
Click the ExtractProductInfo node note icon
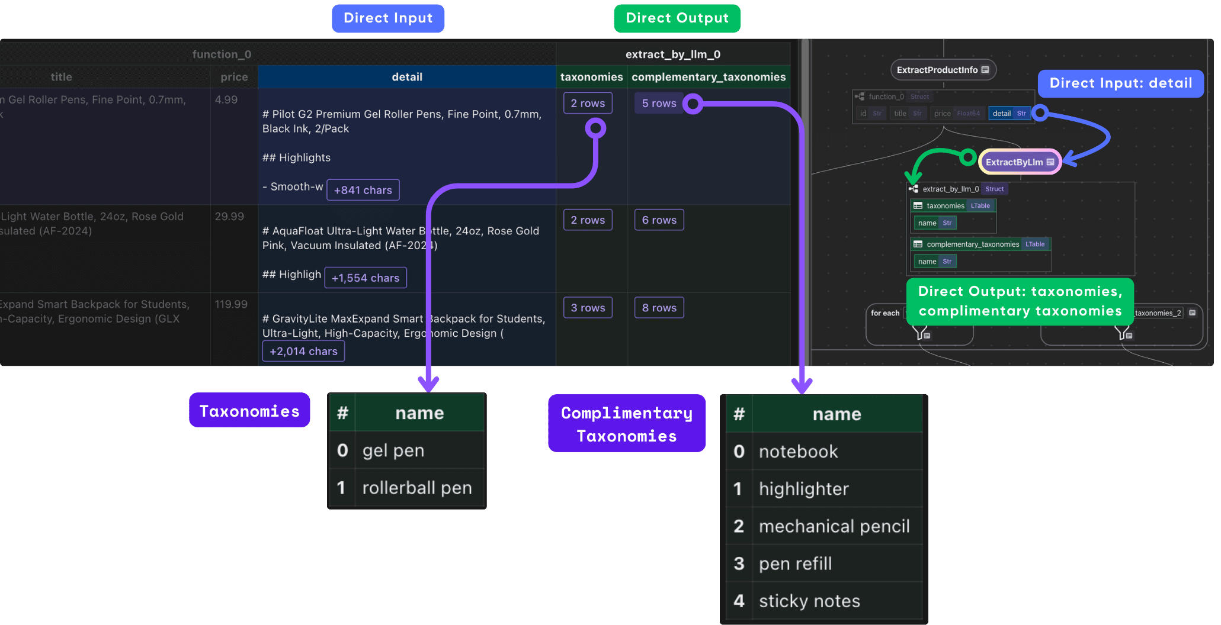985,70
